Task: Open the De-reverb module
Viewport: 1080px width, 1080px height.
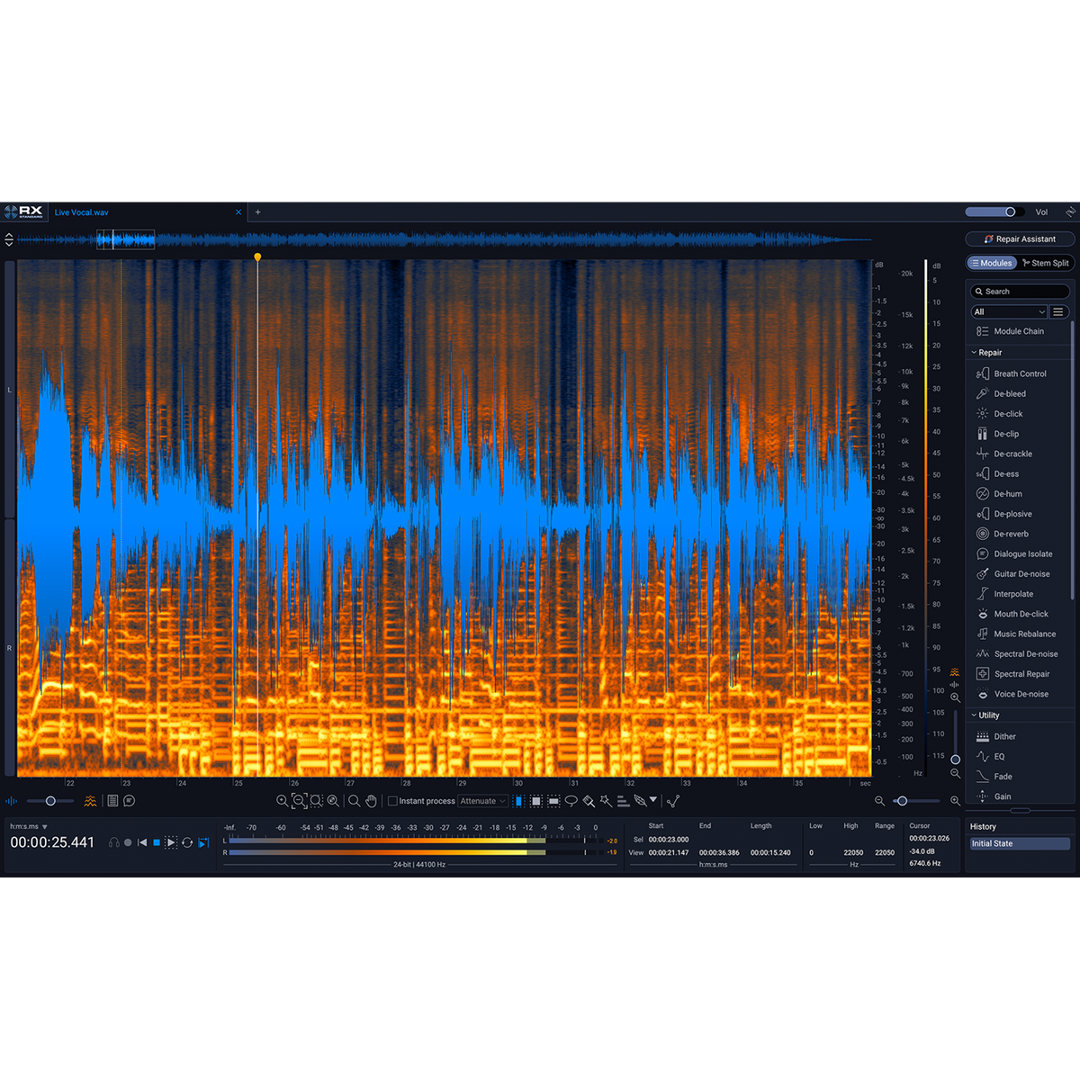Action: (1003, 534)
